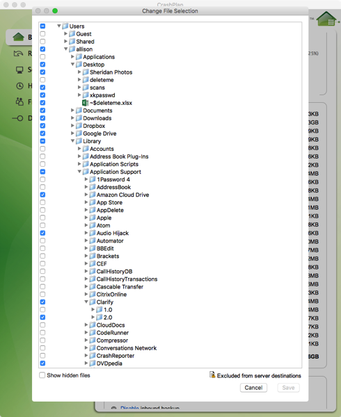Select Cascable Transfer folder row
Viewport: 341px width, 417px height.
(170, 286)
